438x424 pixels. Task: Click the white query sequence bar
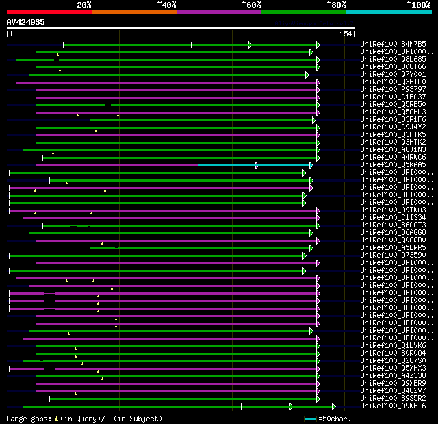tap(181, 28)
